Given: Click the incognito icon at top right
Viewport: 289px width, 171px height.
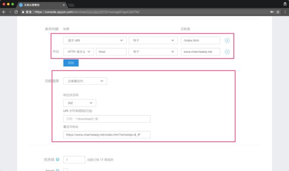Looking at the screenshot, I should [x=285, y=4].
